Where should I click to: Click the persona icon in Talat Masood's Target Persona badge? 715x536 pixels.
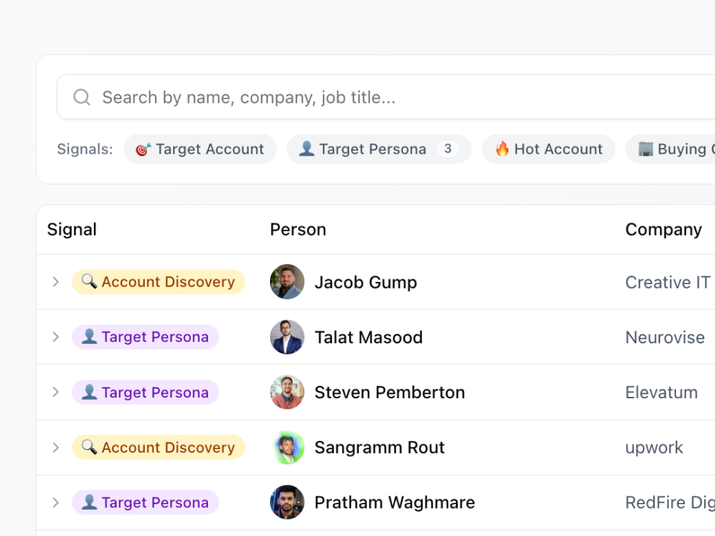click(89, 337)
